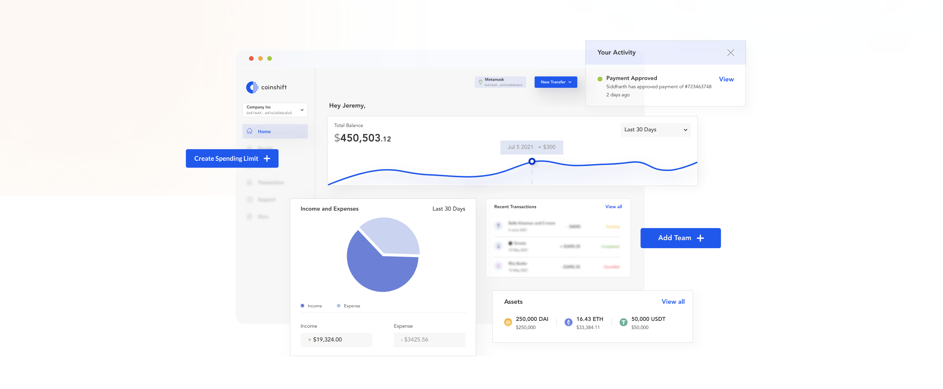Click Last 30 Days in Income and Expenses
This screenshot has width=943, height=389.
[x=449, y=209]
